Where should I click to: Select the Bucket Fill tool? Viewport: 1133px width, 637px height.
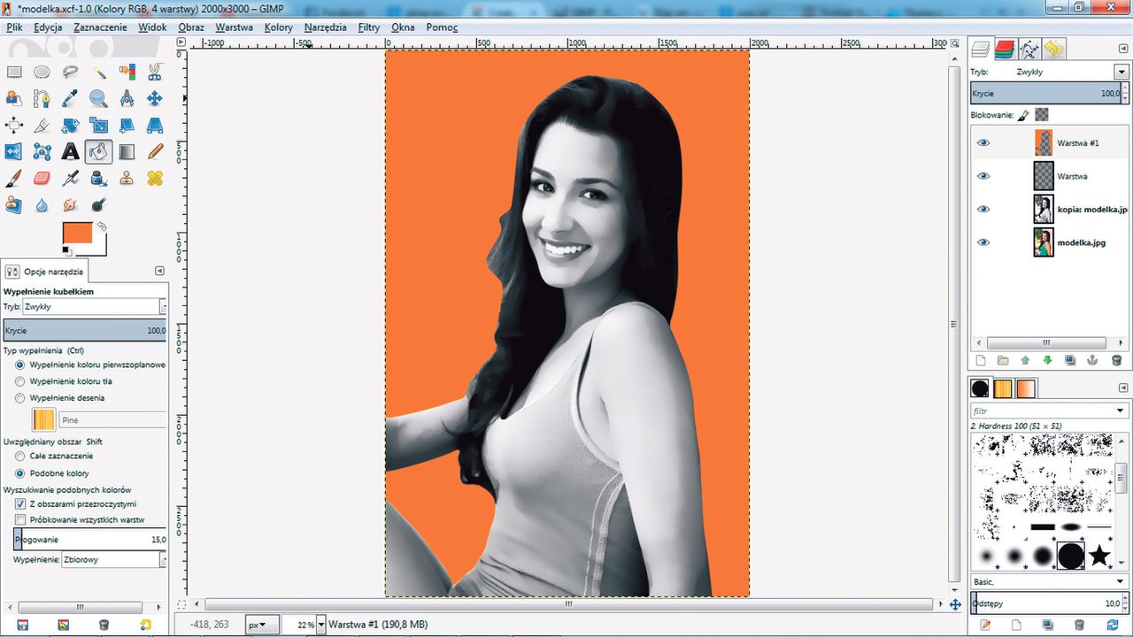98,152
